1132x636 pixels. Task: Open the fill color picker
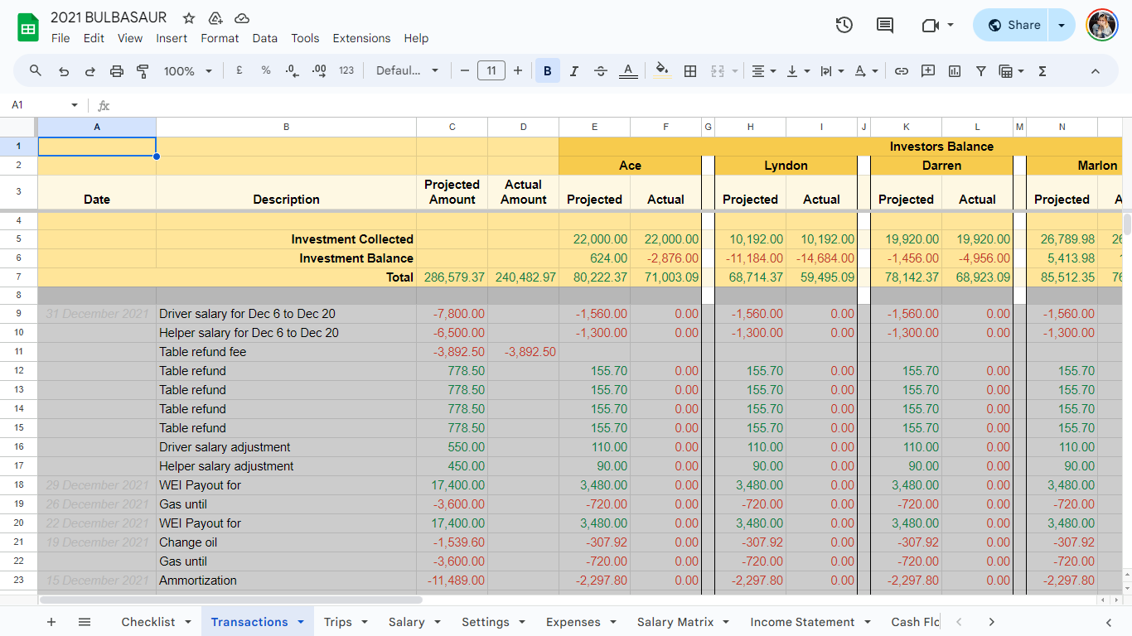(x=662, y=71)
